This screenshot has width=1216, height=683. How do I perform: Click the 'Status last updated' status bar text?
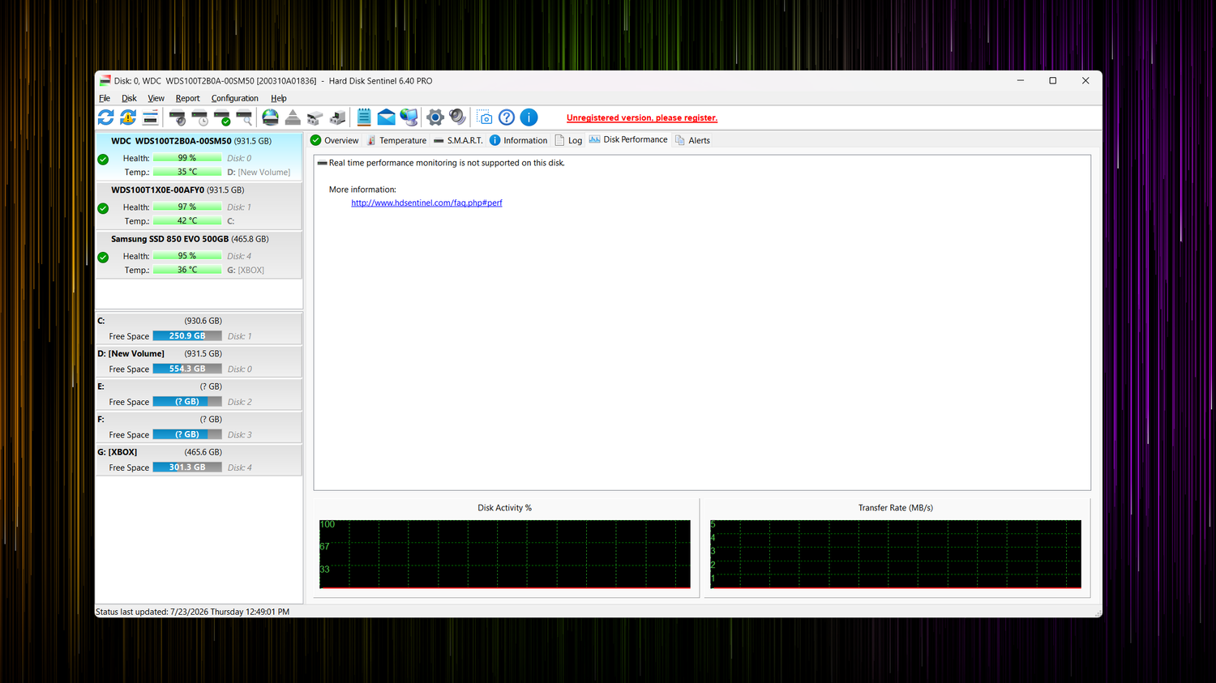coord(192,612)
